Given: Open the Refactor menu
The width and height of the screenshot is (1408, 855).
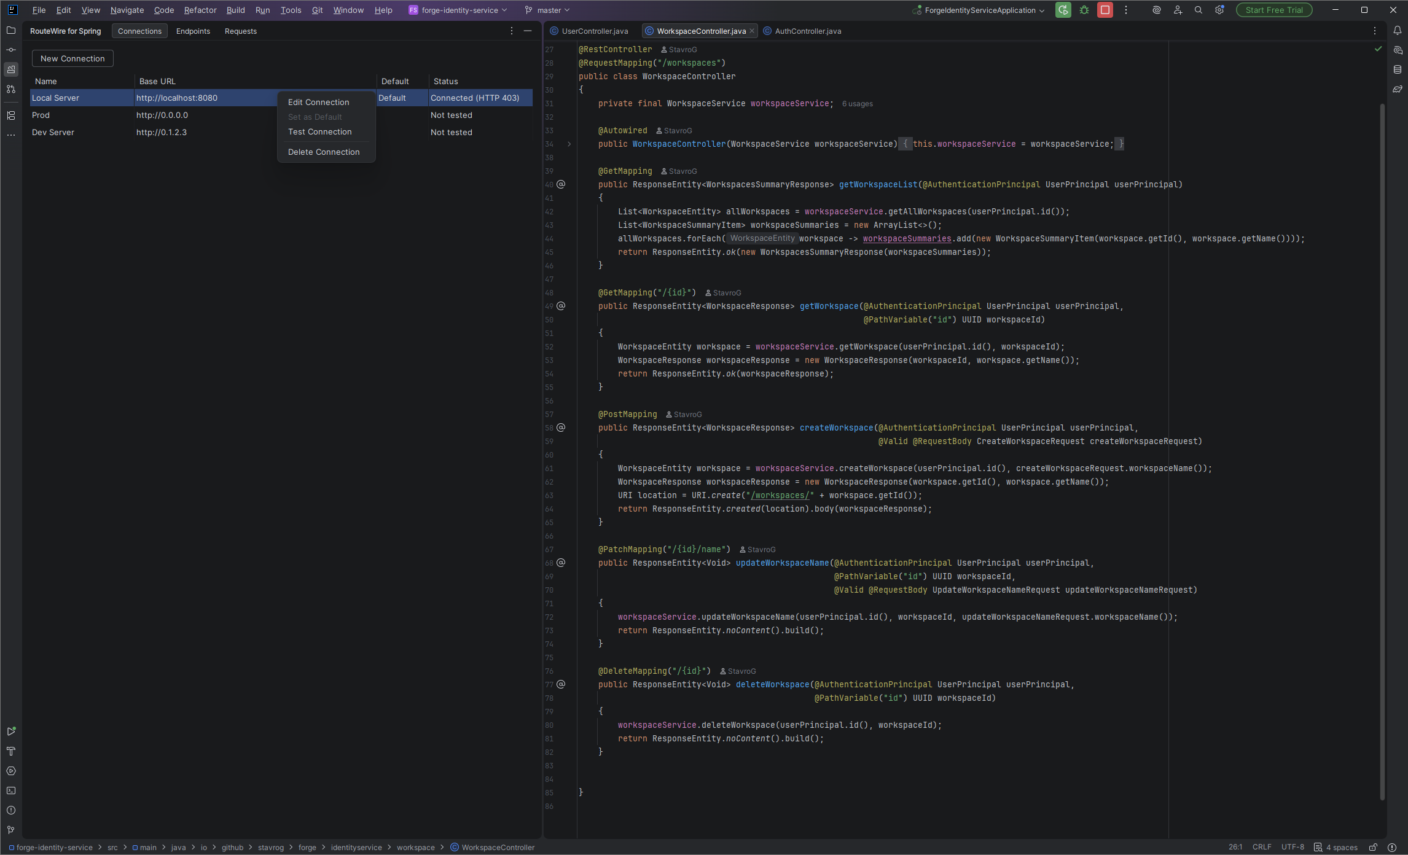Looking at the screenshot, I should tap(200, 10).
